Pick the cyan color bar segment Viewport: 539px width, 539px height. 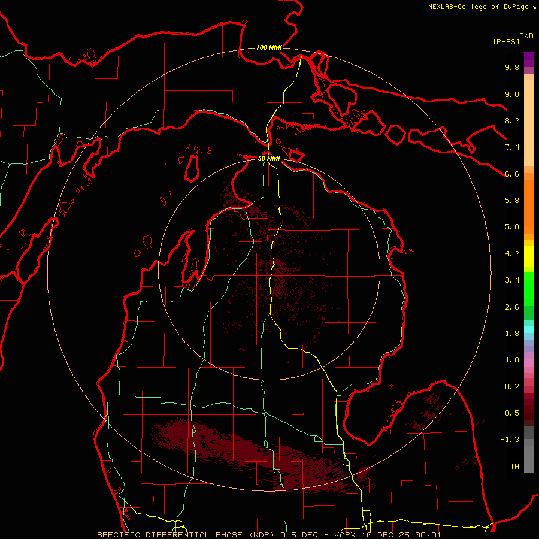click(x=529, y=329)
